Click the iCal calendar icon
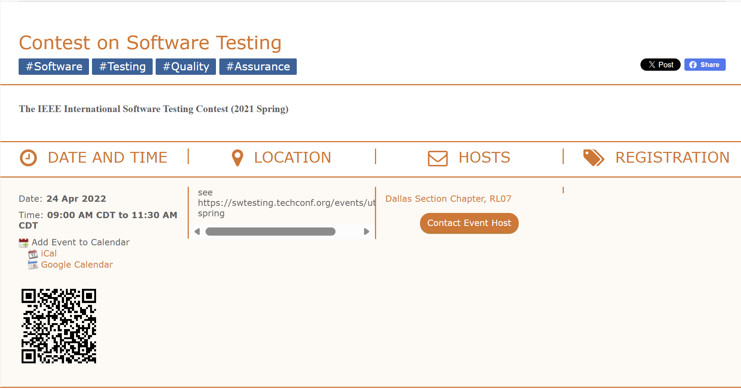This screenshot has width=741, height=389. [33, 254]
